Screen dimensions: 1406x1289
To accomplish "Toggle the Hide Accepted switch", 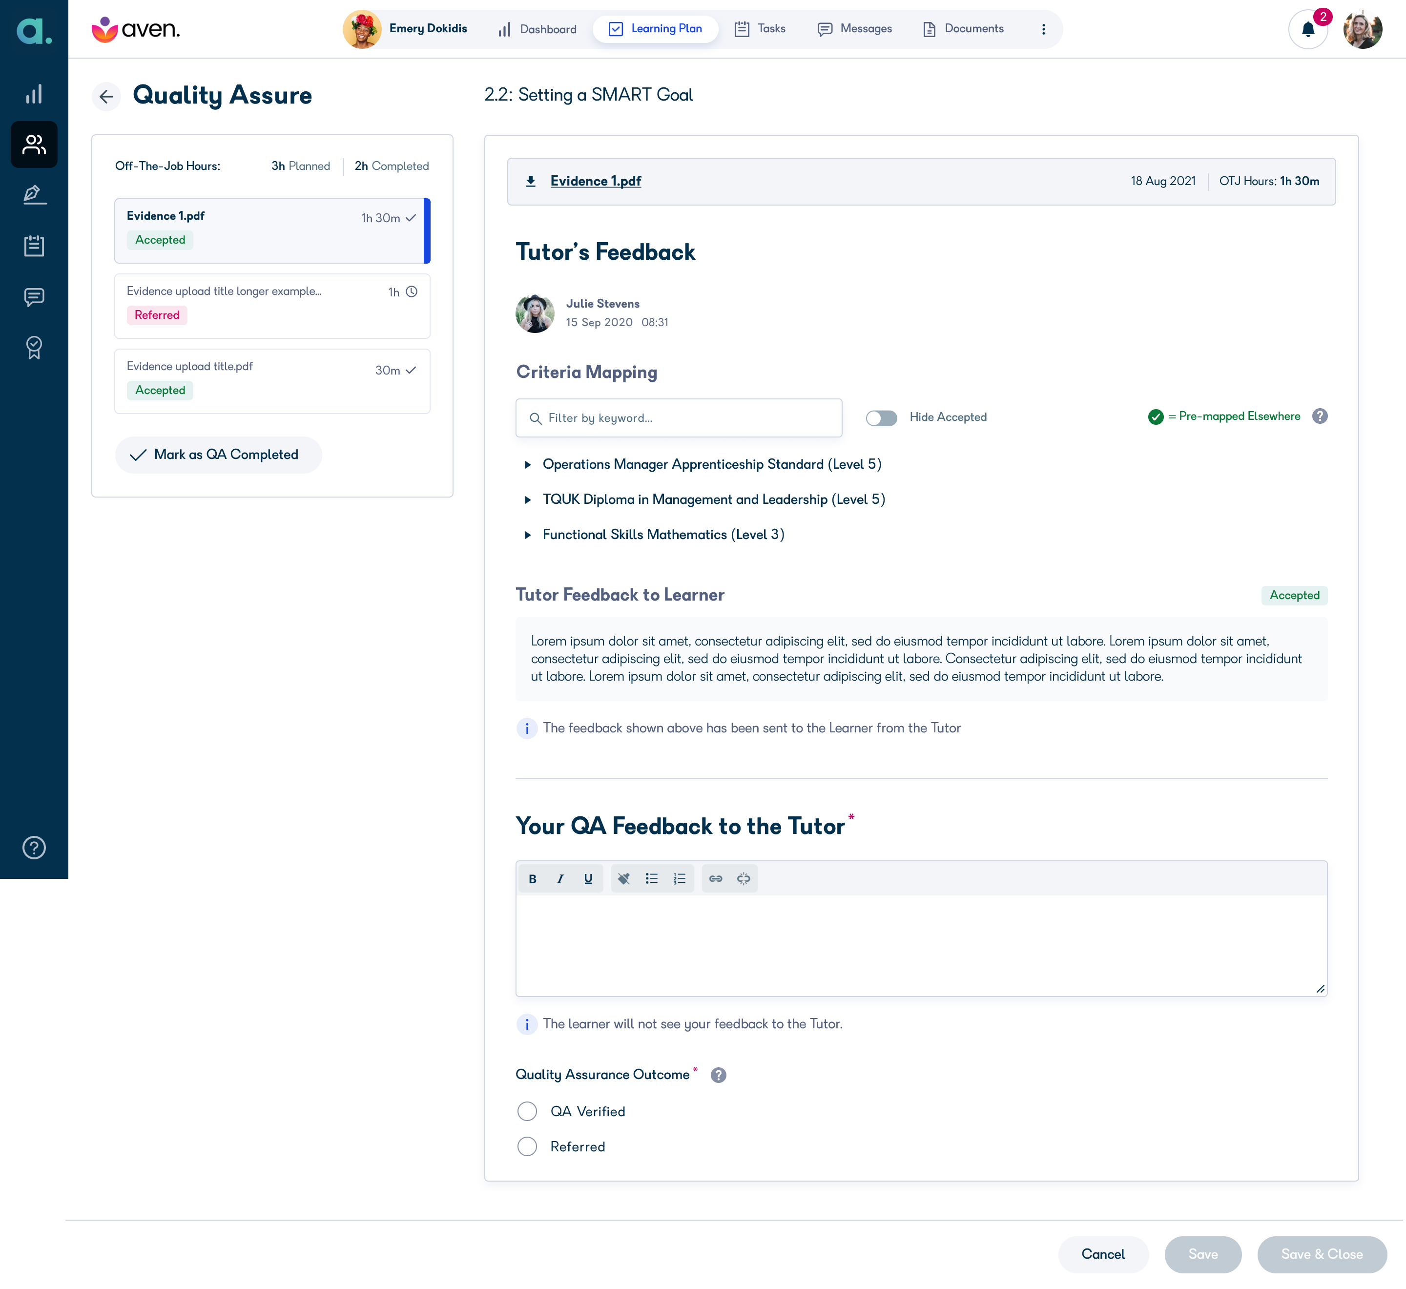I will pyautogui.click(x=881, y=418).
